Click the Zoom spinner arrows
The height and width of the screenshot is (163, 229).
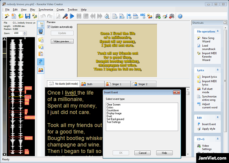pos(25,33)
